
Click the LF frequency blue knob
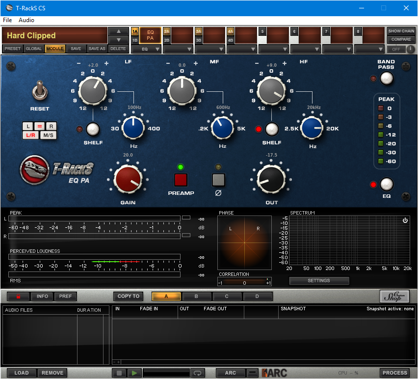133,128
